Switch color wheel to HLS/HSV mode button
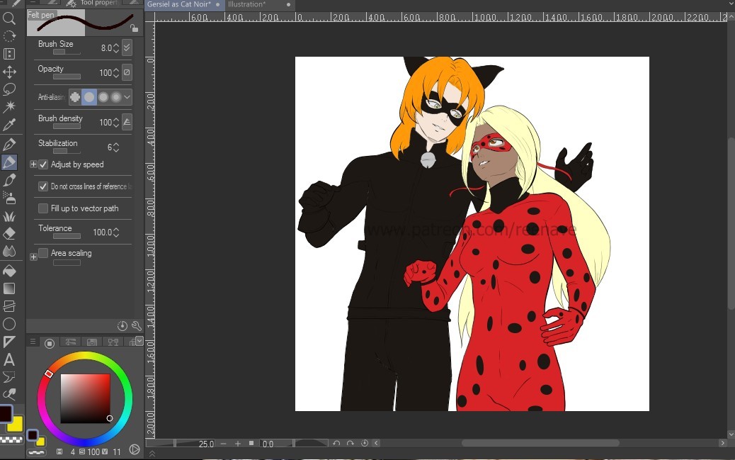The image size is (735, 460). tap(134, 449)
